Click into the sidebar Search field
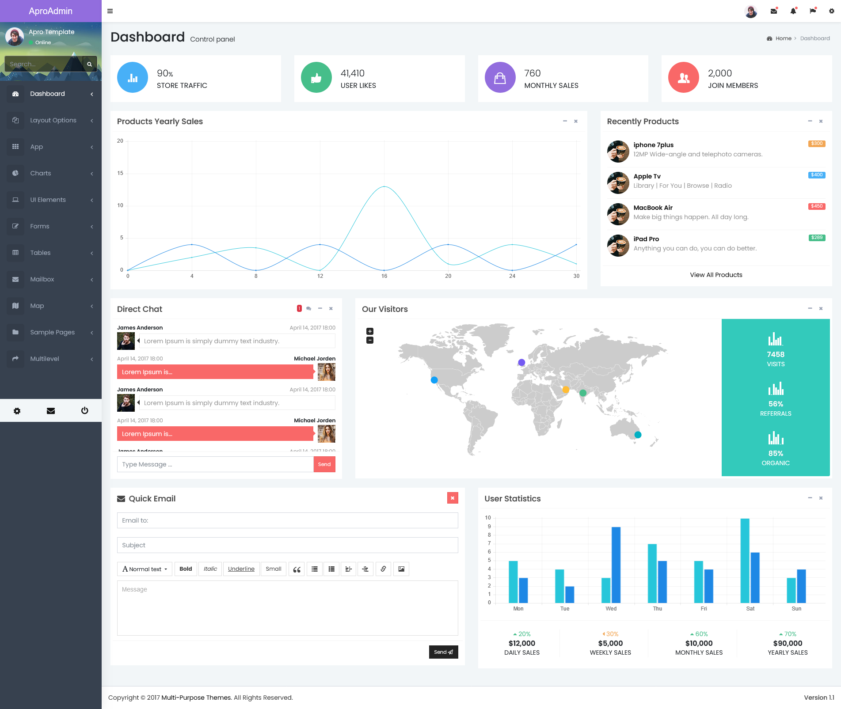841x709 pixels. pyautogui.click(x=43, y=64)
